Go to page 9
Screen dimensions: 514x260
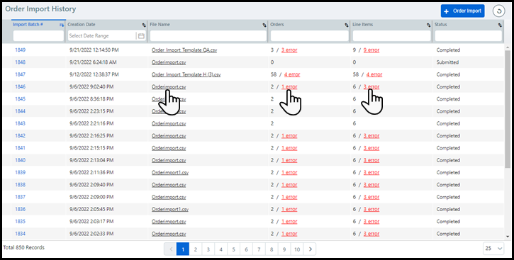click(284, 249)
